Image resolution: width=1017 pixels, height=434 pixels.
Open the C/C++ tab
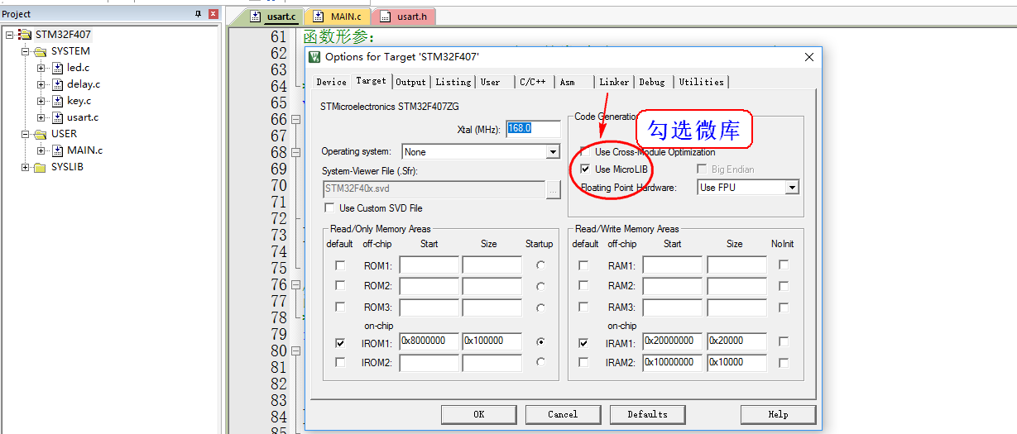(x=532, y=82)
